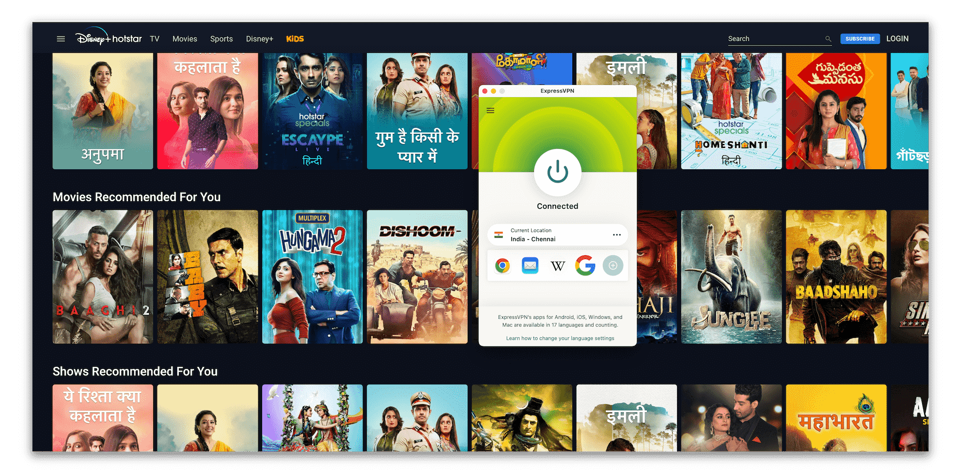Open the Shiva show poster in the bottom row
The height and width of the screenshot is (473, 961).
coord(522,418)
